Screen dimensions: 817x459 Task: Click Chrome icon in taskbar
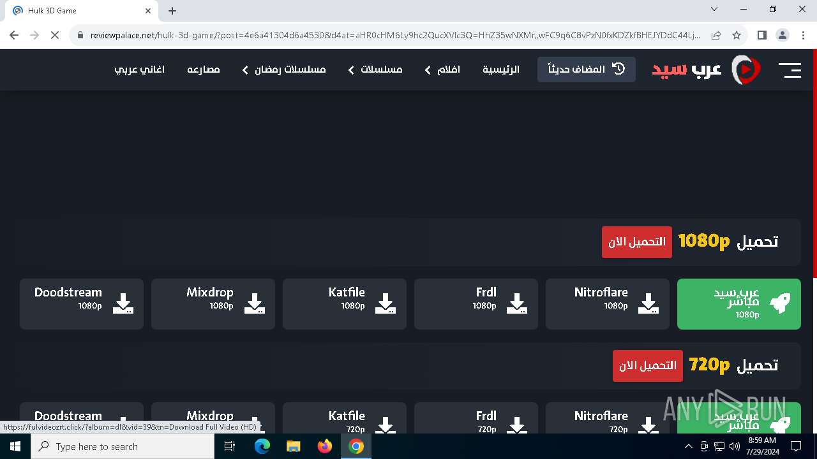click(356, 446)
